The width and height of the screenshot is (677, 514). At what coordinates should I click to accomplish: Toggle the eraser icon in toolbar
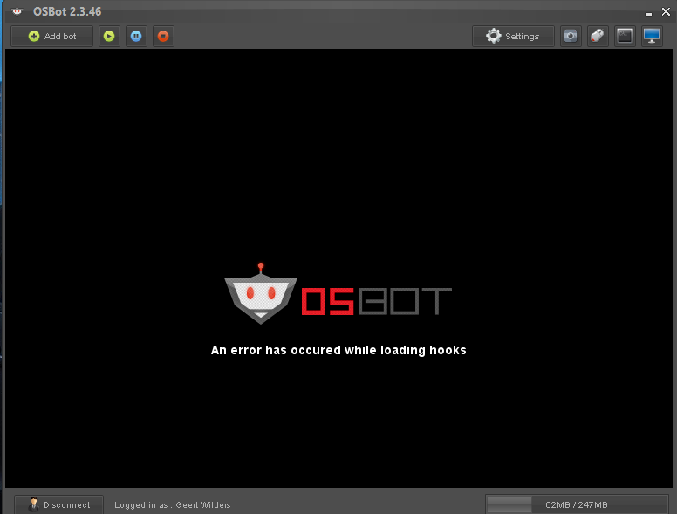598,37
